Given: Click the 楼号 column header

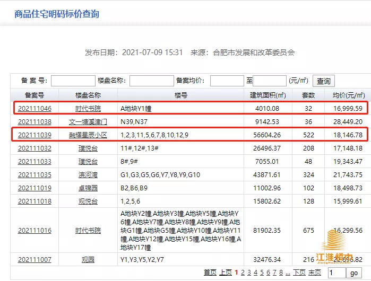Looking at the screenshot, I should click(x=181, y=95).
